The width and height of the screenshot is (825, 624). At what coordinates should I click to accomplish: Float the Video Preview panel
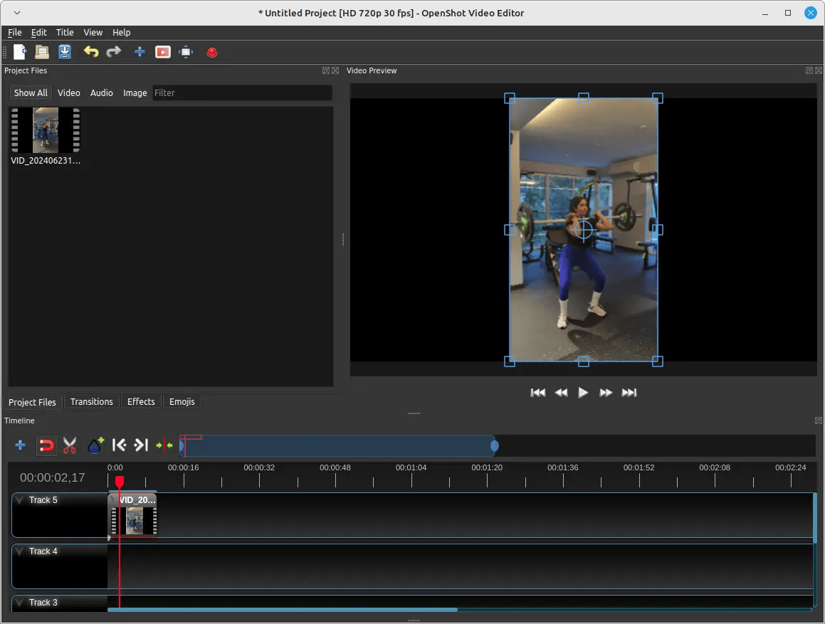[809, 70]
